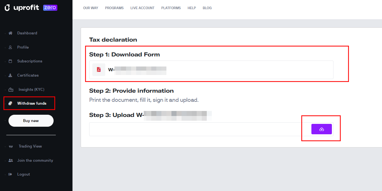
Task: Click the Dashboard home icon
Action: tap(10, 33)
